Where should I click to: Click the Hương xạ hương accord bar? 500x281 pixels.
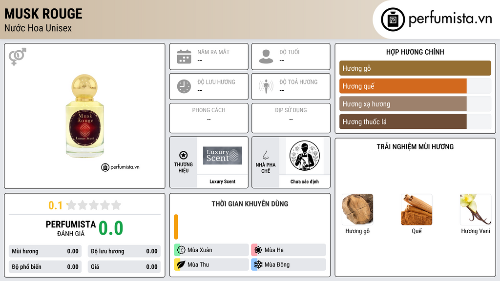tap(403, 104)
